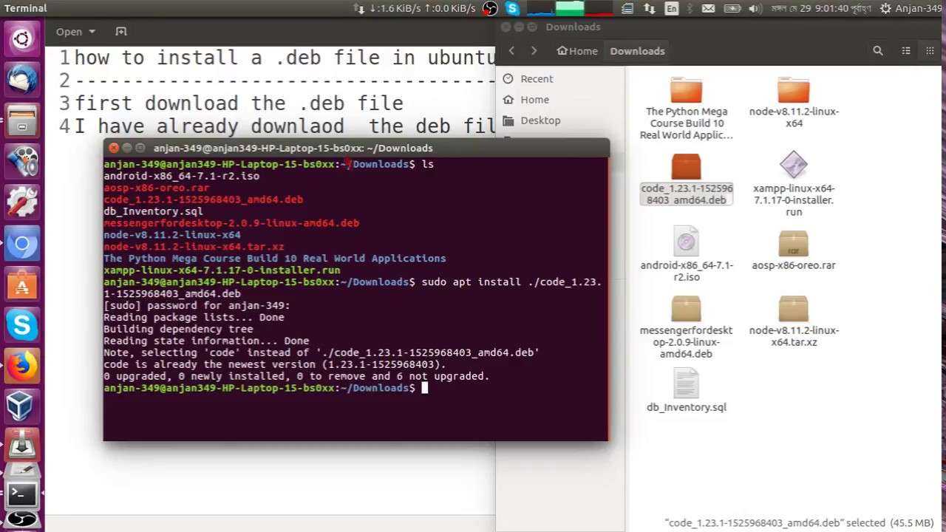Open the session gear menu in top panel
The image size is (946, 532).
click(x=885, y=8)
